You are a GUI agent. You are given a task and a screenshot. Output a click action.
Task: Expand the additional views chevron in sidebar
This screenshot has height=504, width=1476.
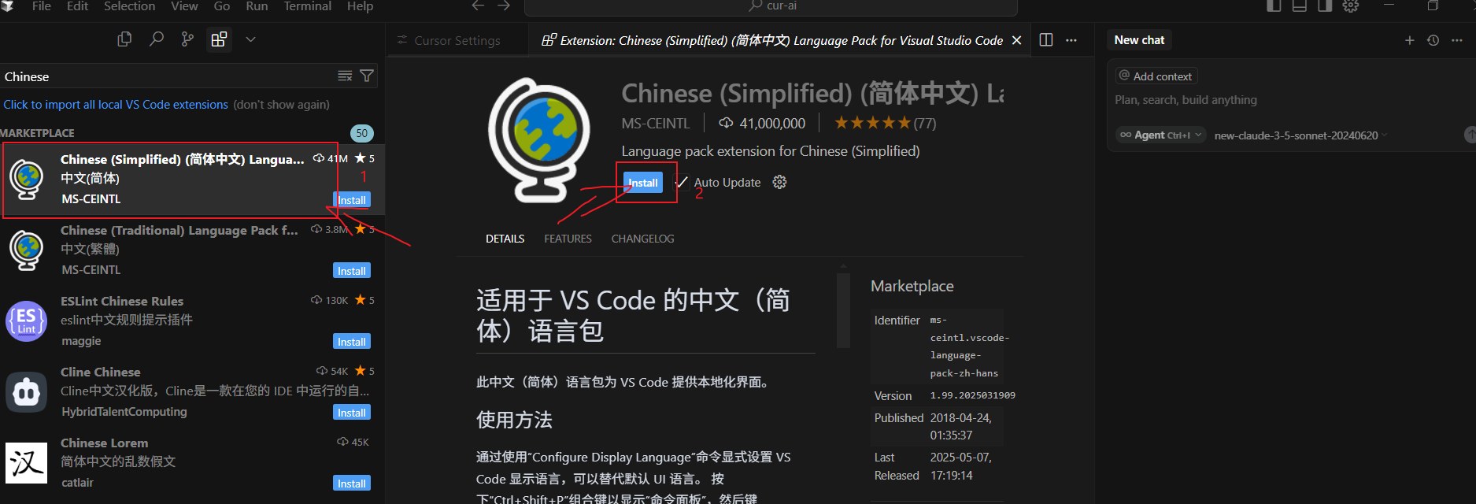tap(250, 39)
